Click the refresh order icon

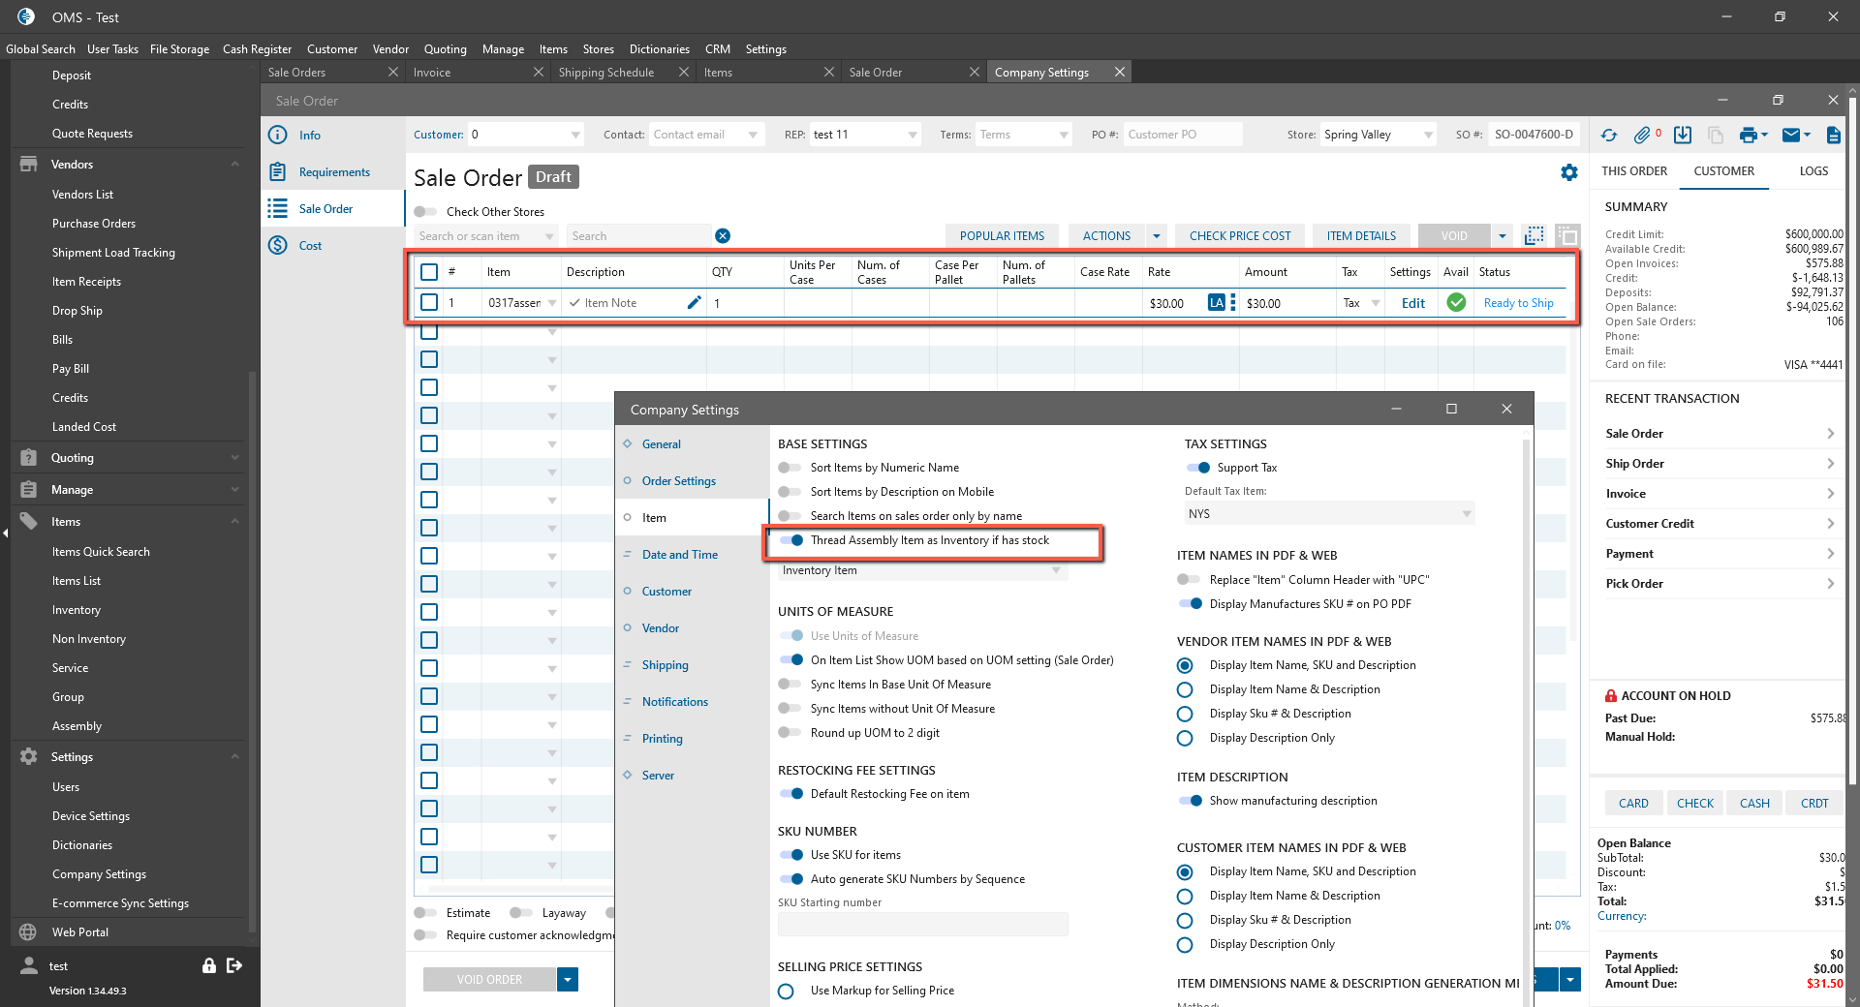[1609, 136]
